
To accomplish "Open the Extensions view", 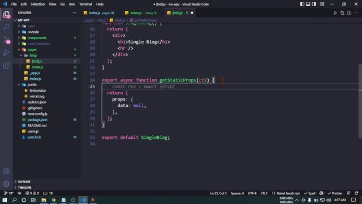I will pyautogui.click(x=6, y=66).
